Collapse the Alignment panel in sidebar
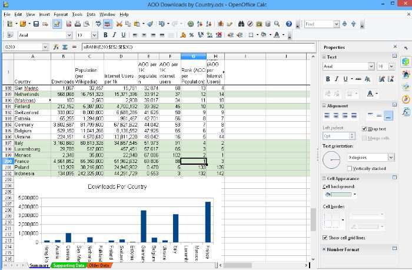This screenshot has width=412, height=270. pyautogui.click(x=324, y=106)
